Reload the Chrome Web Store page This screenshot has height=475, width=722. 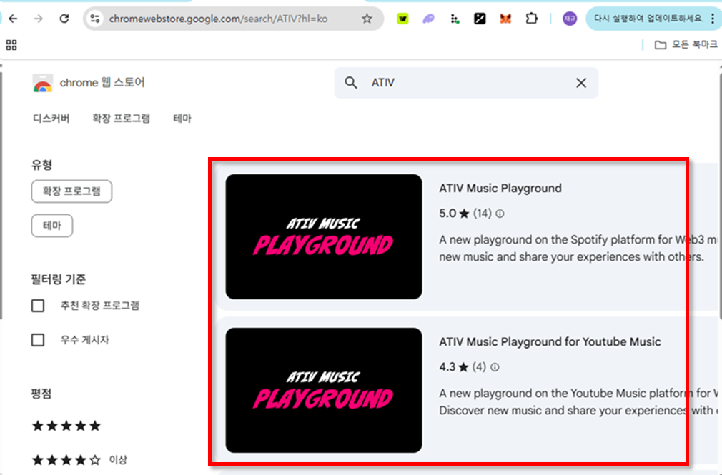[x=64, y=19]
